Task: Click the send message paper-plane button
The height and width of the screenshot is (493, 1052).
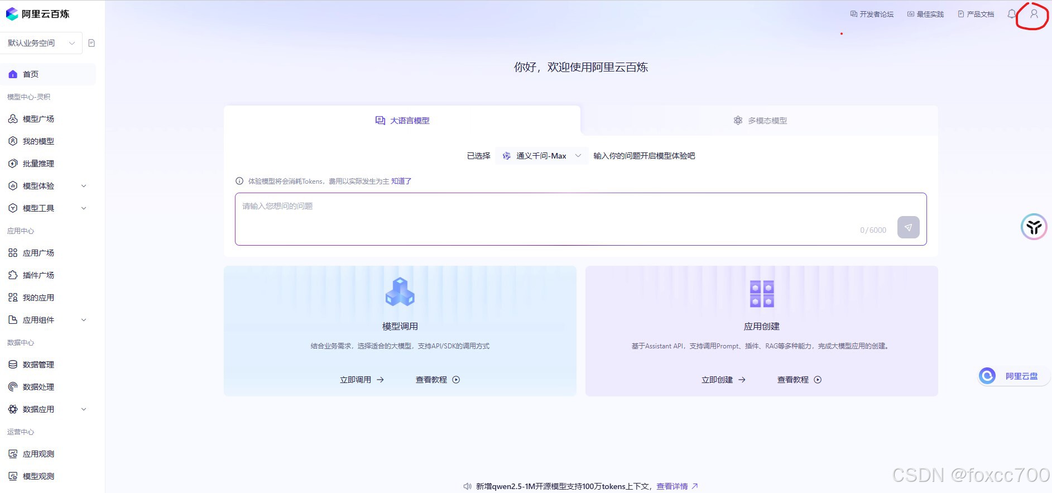Action: pos(909,227)
